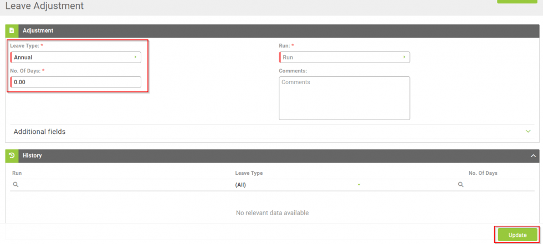The image size is (543, 244).
Task: Open the Annual leave type dropdown
Action: pos(75,57)
